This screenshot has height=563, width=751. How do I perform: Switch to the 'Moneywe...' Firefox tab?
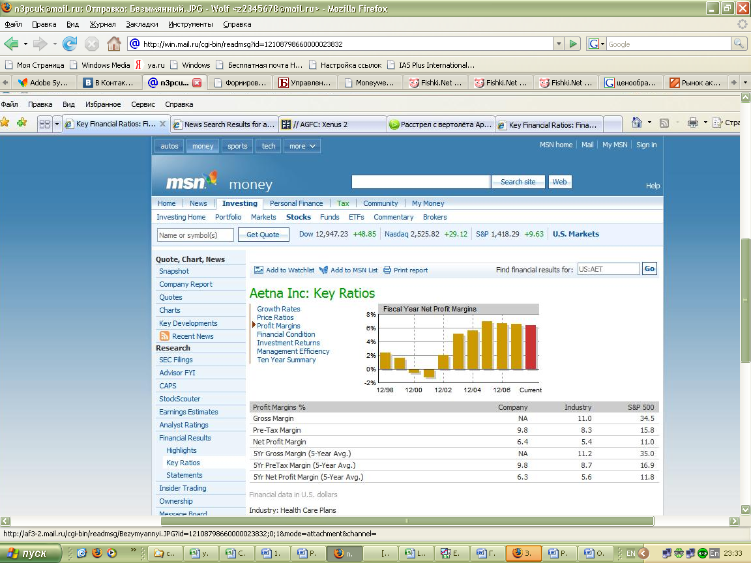point(370,82)
